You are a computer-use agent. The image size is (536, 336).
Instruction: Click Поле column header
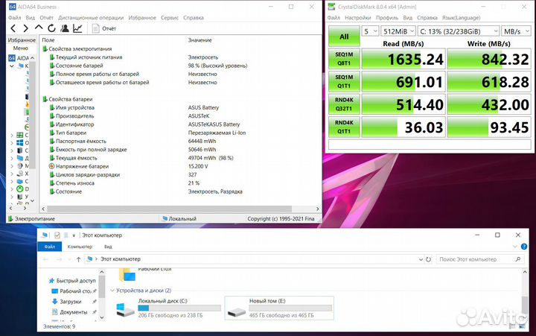pyautogui.click(x=48, y=40)
